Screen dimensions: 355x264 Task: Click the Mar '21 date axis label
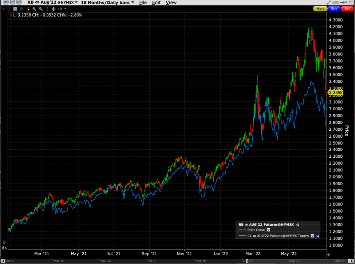click(42, 253)
